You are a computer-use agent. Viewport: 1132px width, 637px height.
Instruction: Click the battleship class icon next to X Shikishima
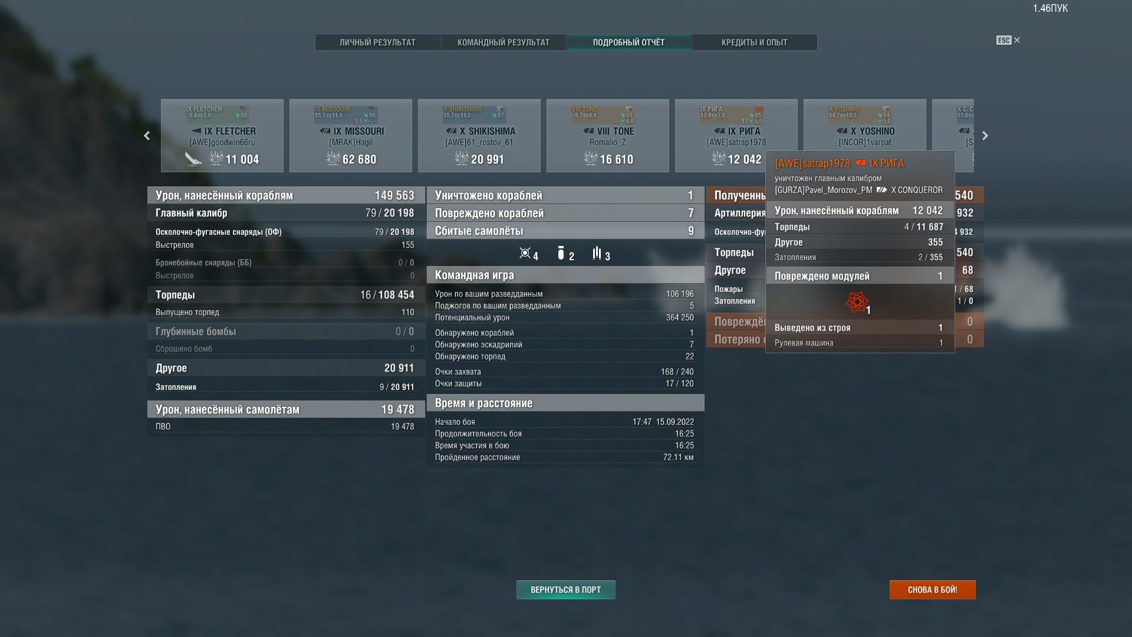pyautogui.click(x=451, y=131)
